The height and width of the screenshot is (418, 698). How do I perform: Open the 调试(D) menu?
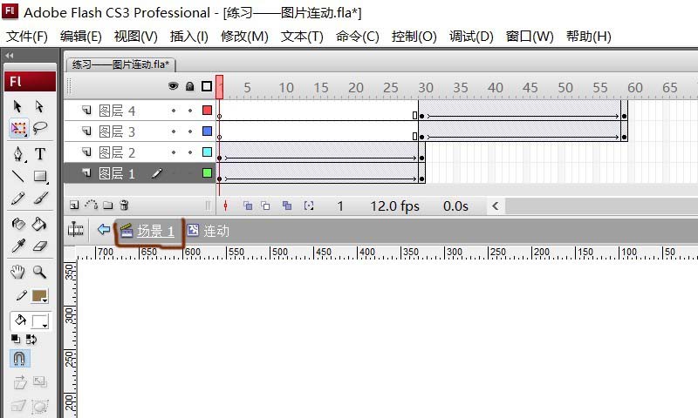[471, 36]
